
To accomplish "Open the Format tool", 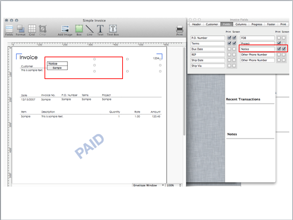I will coord(20,30).
